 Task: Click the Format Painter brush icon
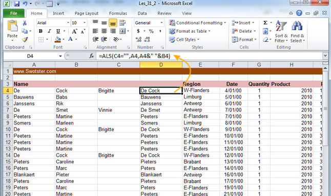coord(25,39)
